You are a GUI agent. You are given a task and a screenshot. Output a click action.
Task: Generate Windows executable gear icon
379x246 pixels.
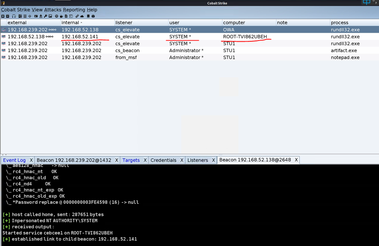pos(57,16)
